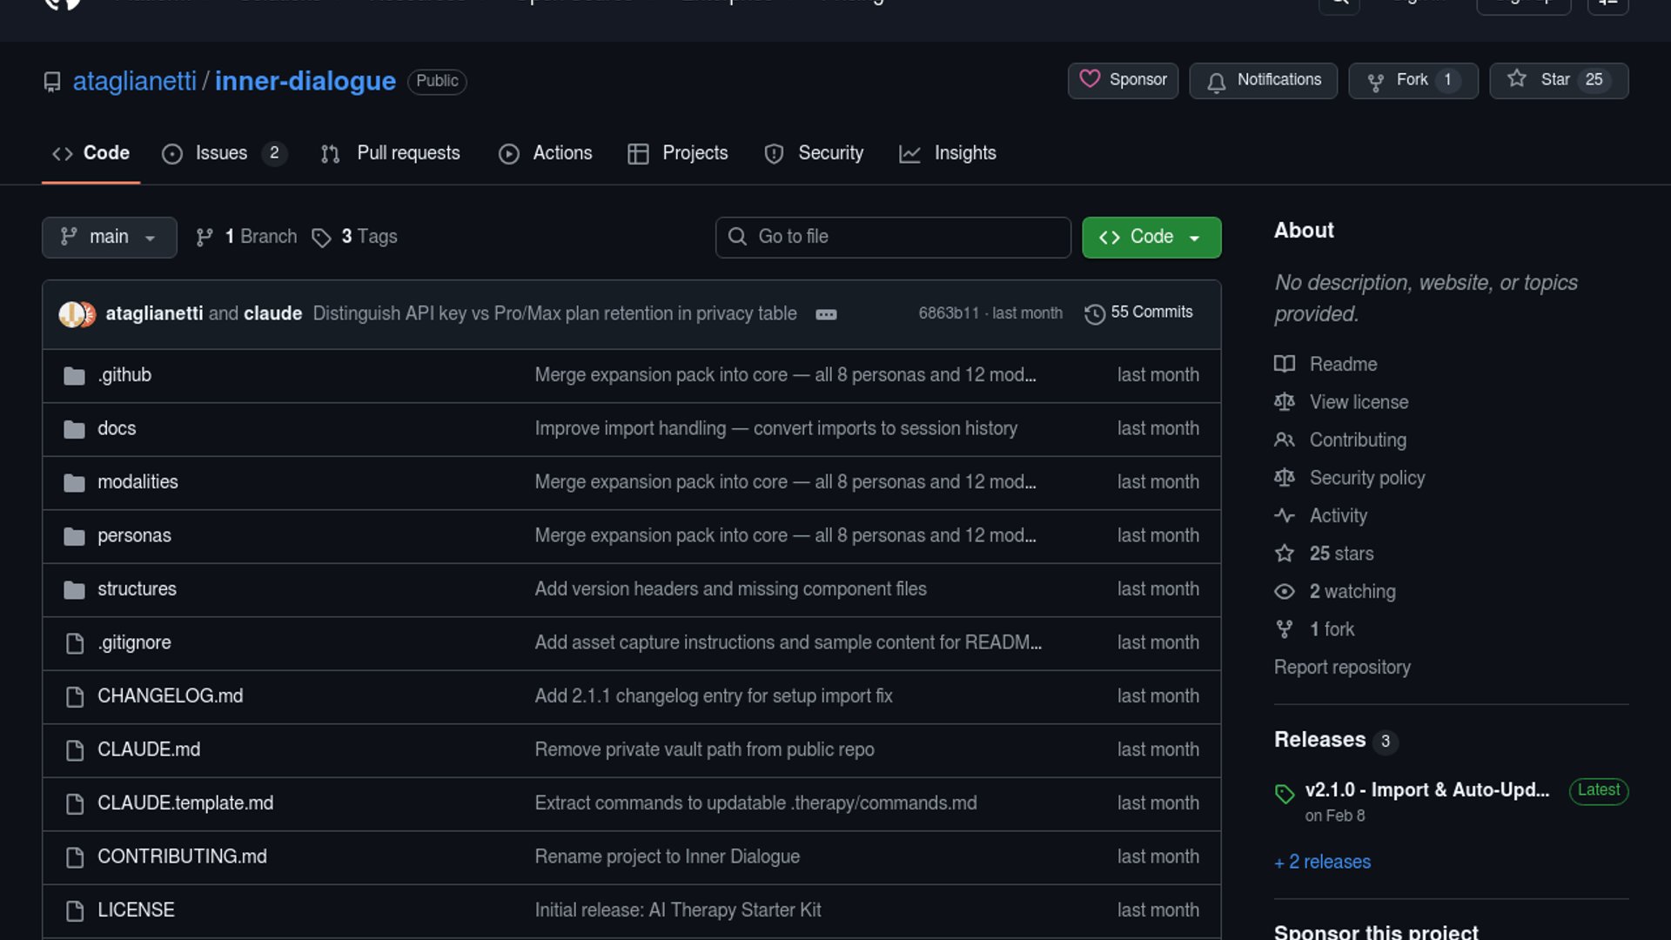Viewport: 1671px width, 940px height.
Task: Expand the commit message ellipsis
Action: pos(826,314)
